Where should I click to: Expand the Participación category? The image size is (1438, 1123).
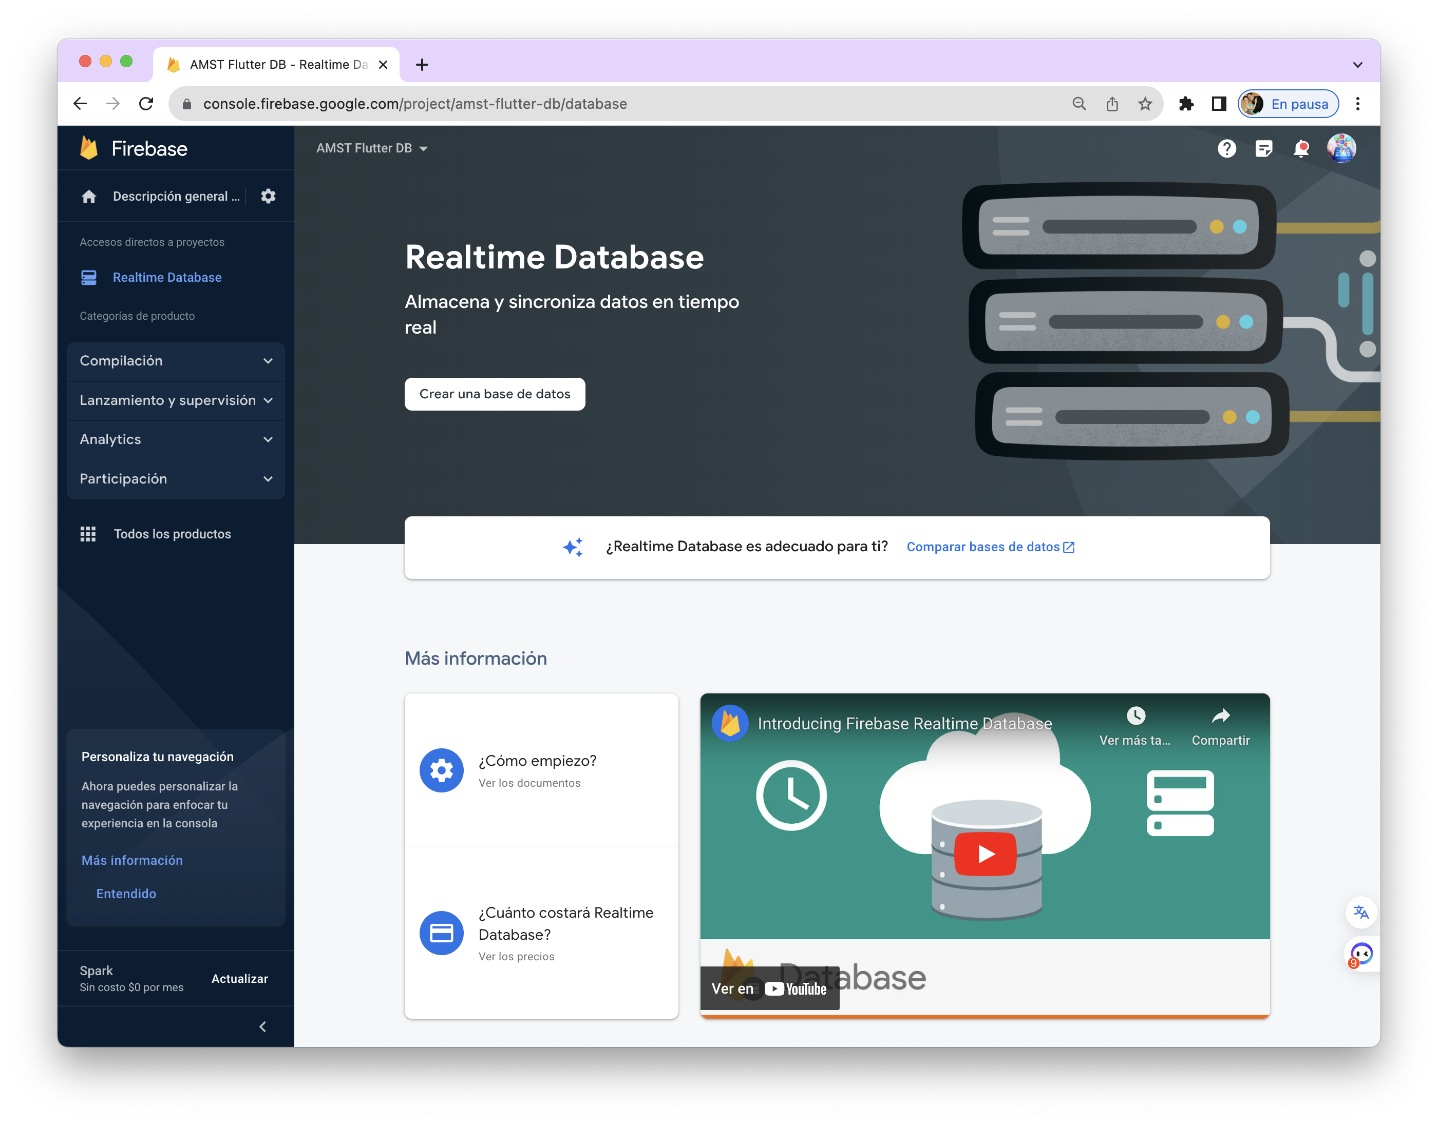(176, 479)
